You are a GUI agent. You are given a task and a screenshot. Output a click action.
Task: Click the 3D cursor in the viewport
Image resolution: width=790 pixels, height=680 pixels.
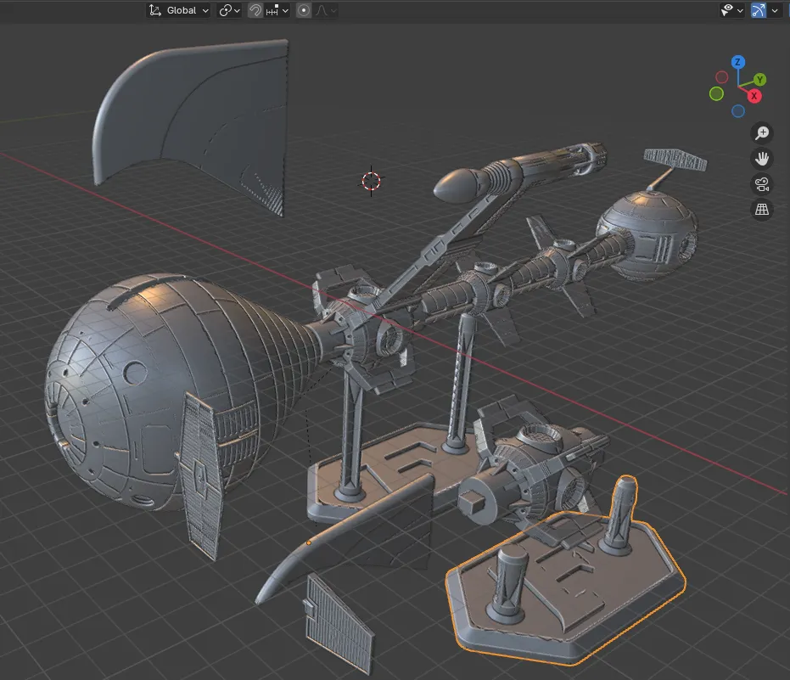click(x=372, y=181)
